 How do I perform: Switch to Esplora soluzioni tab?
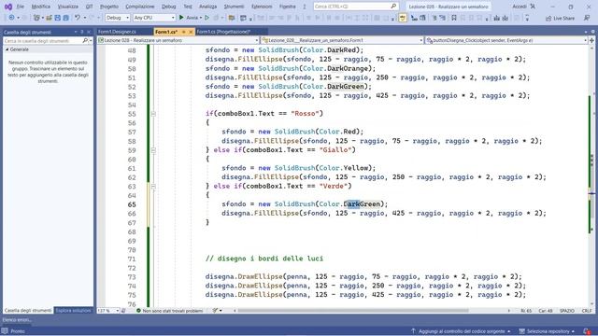coord(74,311)
